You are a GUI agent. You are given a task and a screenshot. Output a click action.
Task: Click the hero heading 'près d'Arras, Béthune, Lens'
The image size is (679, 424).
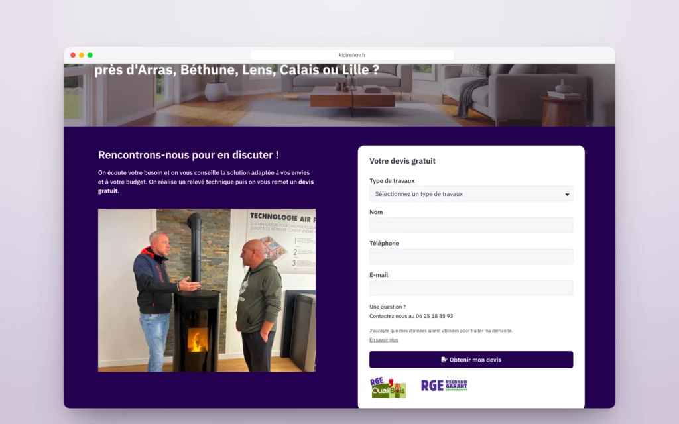237,70
